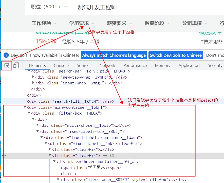Select the span 学历要求 DOM line
Viewport: 224px width, 183px height.
[91, 168]
